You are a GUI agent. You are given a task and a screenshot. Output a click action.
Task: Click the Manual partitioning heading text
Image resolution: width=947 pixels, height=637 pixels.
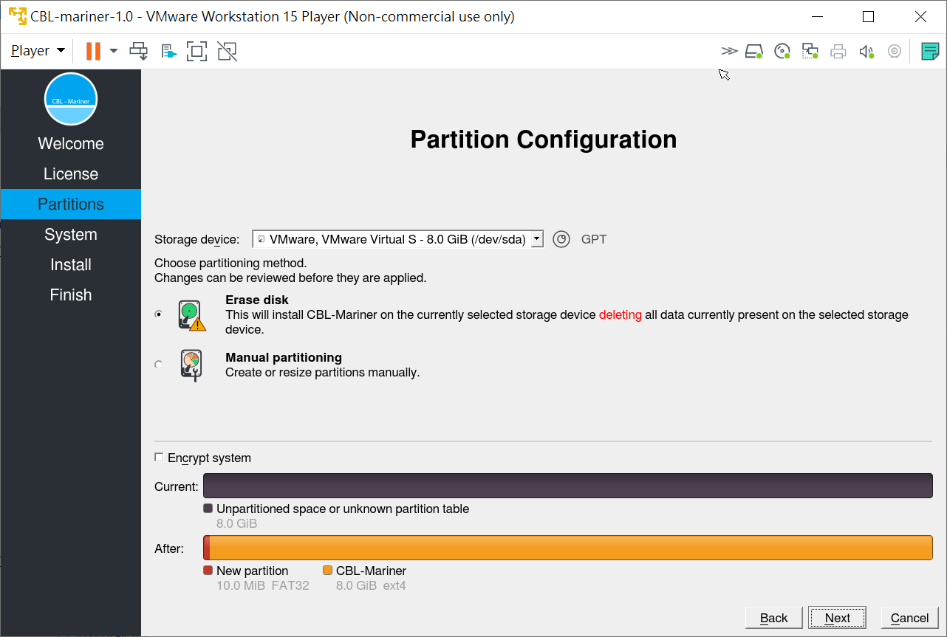click(x=284, y=357)
